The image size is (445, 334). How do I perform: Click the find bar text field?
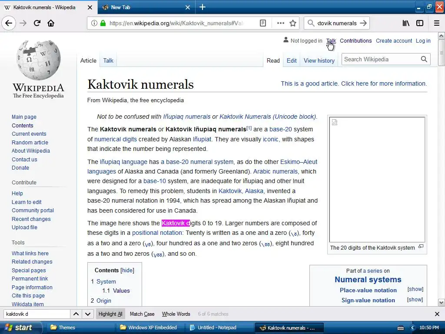pos(37,314)
